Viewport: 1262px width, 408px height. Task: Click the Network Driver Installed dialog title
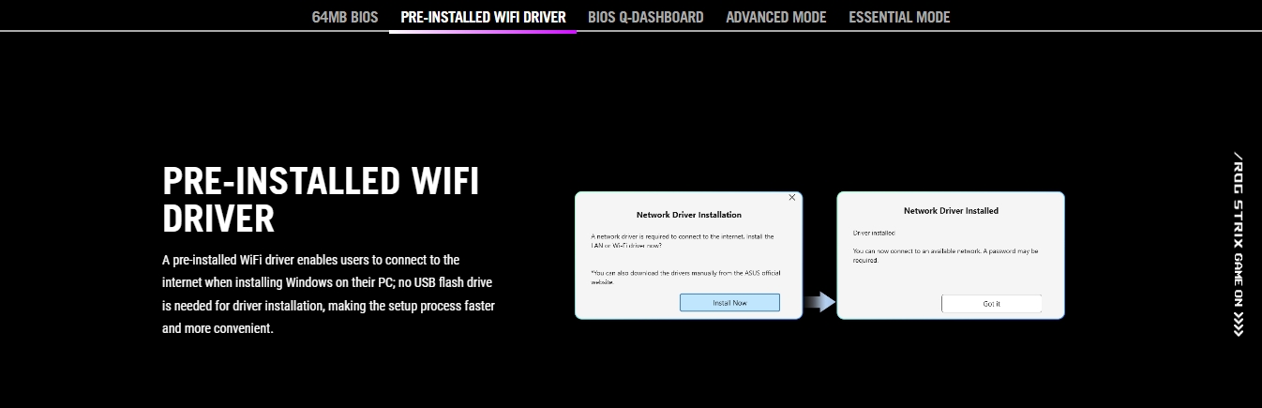[951, 211]
